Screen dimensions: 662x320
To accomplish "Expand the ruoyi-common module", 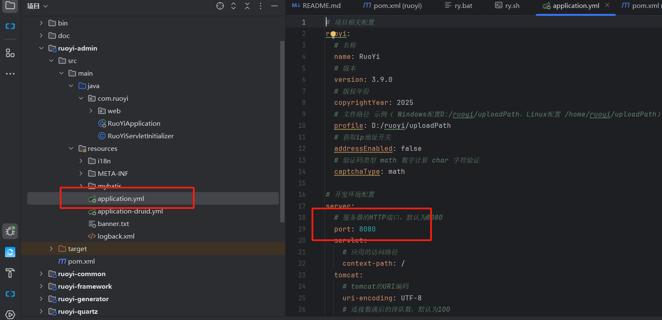I will (41, 274).
